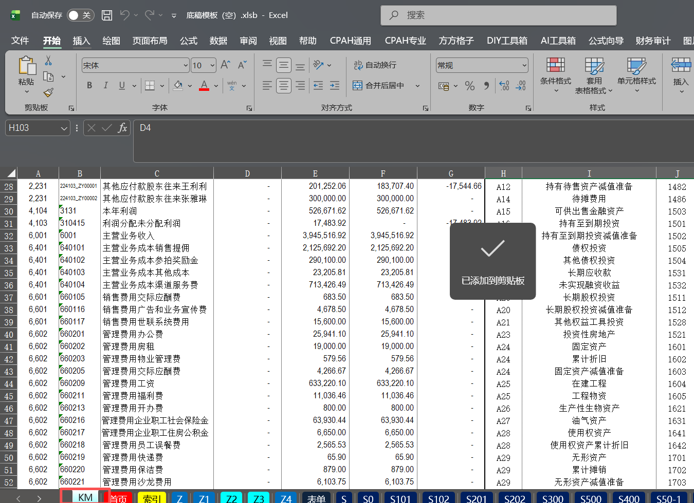Click the red font color A icon

[x=204, y=85]
